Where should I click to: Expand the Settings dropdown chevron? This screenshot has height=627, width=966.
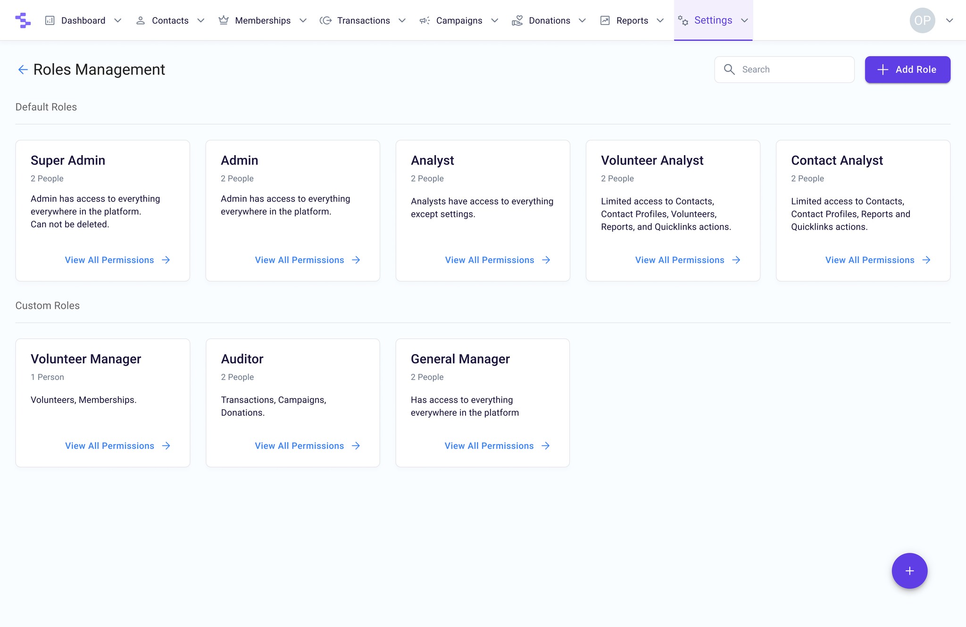[x=745, y=20]
